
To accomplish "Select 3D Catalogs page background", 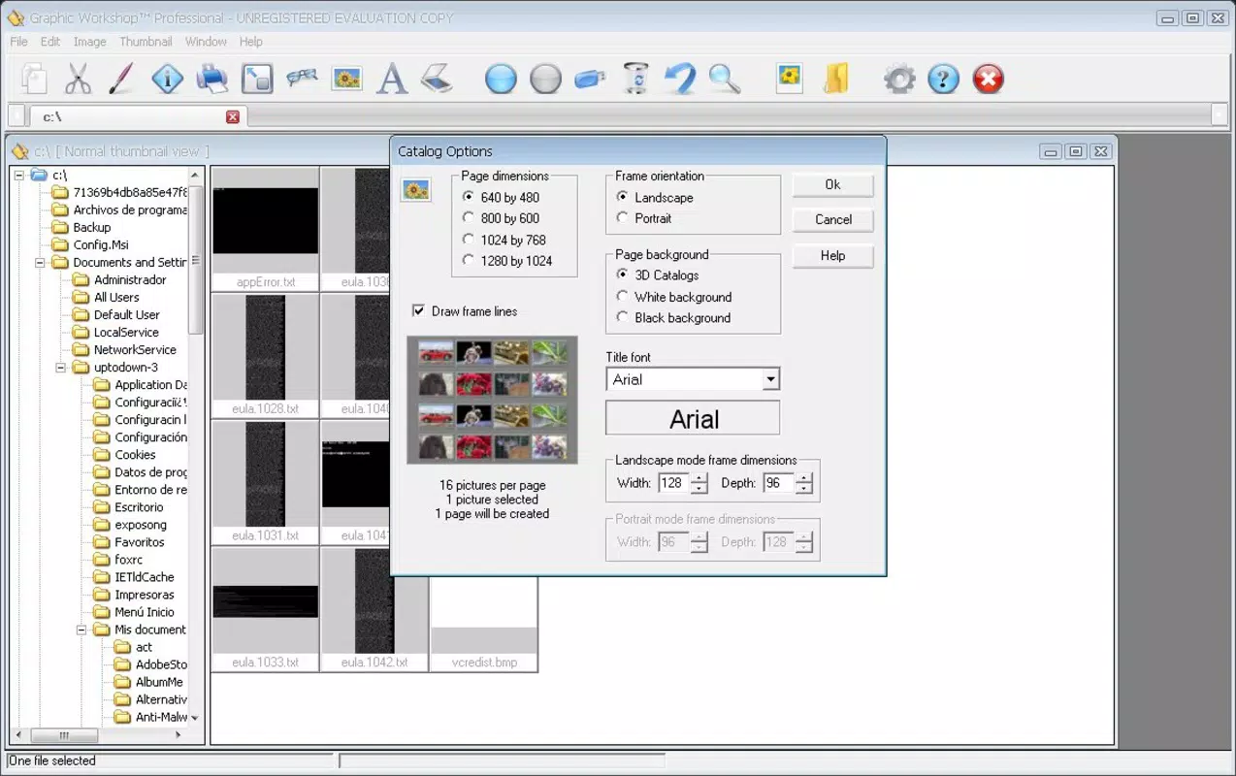I will pyautogui.click(x=658, y=275).
